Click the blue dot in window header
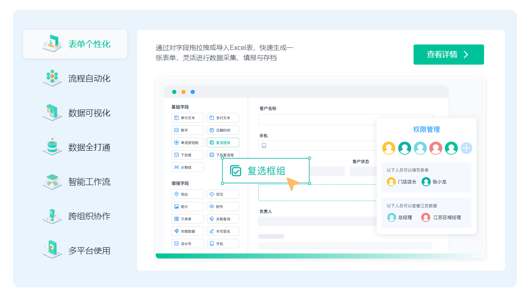The height and width of the screenshot is (295, 529). pyautogui.click(x=193, y=92)
